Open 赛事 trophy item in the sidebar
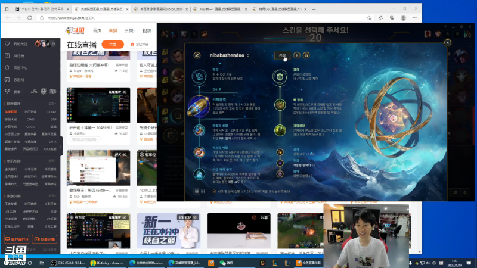This screenshot has height=268, width=477. pos(17,92)
